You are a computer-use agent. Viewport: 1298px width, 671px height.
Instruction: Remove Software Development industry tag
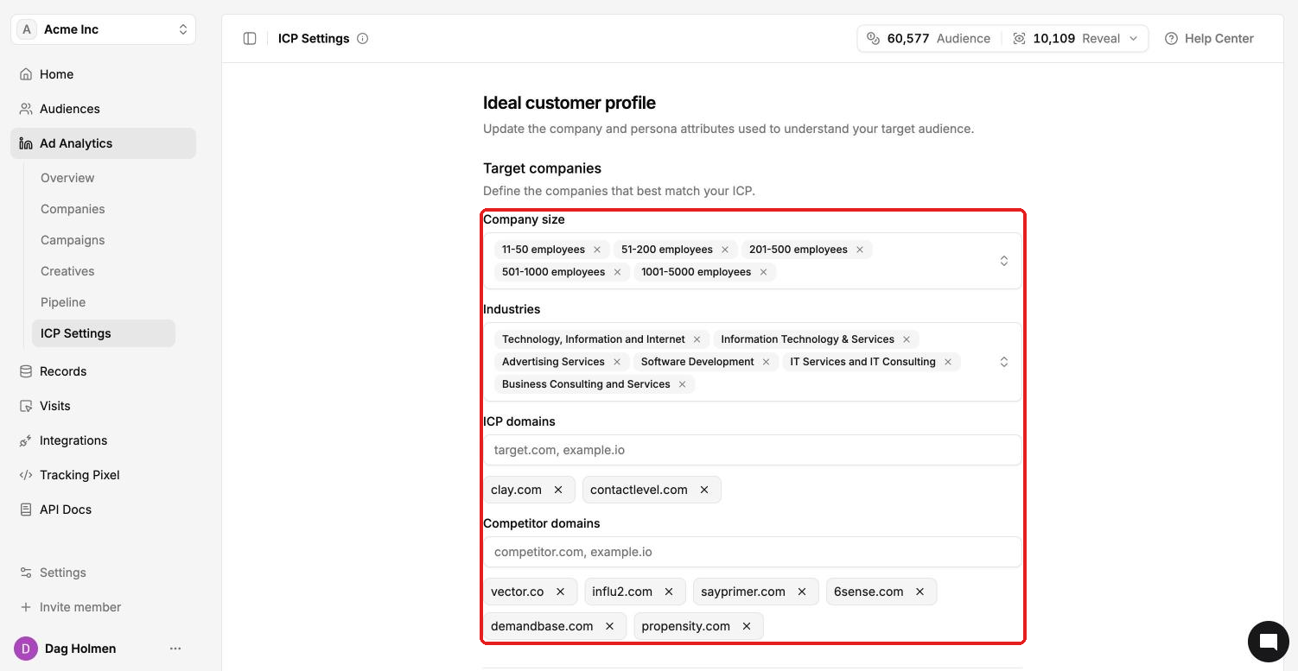pos(766,362)
